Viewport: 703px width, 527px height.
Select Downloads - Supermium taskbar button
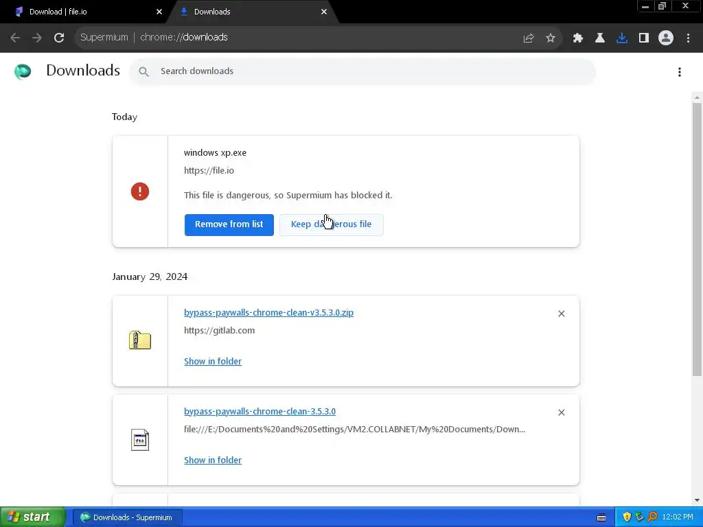[127, 517]
